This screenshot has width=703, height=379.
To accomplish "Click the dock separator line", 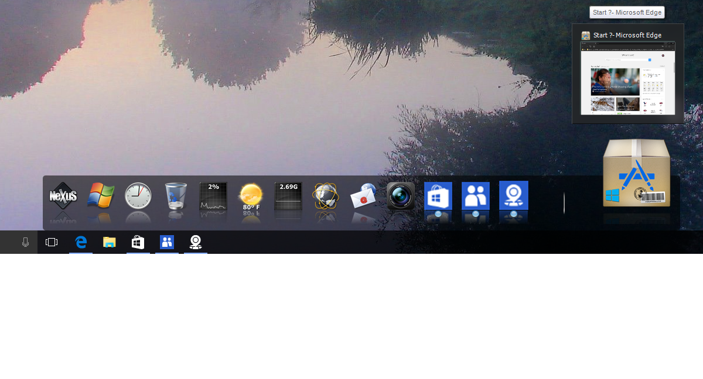I will (564, 202).
